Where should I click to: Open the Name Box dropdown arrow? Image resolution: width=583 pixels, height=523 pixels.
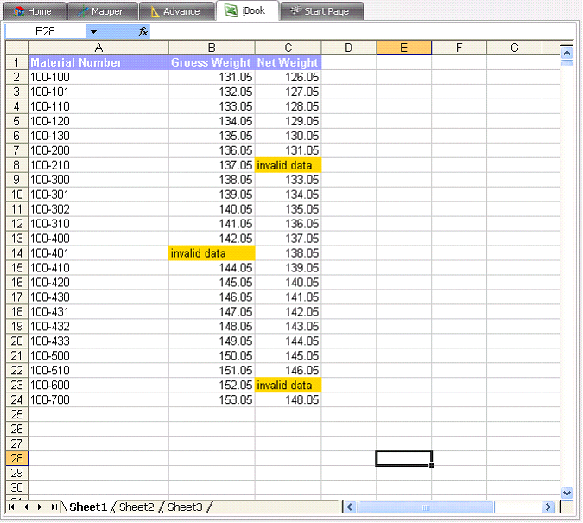[x=93, y=32]
